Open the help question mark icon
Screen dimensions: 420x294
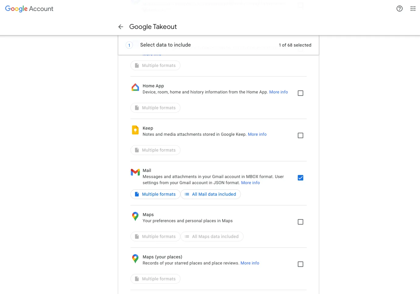pyautogui.click(x=400, y=9)
